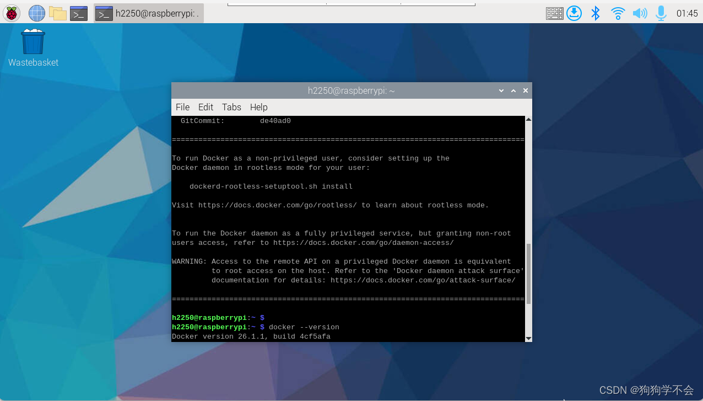Screen dimensions: 703x401
Task: Click the docs.docker.com/go/daemon-access/ URL
Action: (364, 243)
